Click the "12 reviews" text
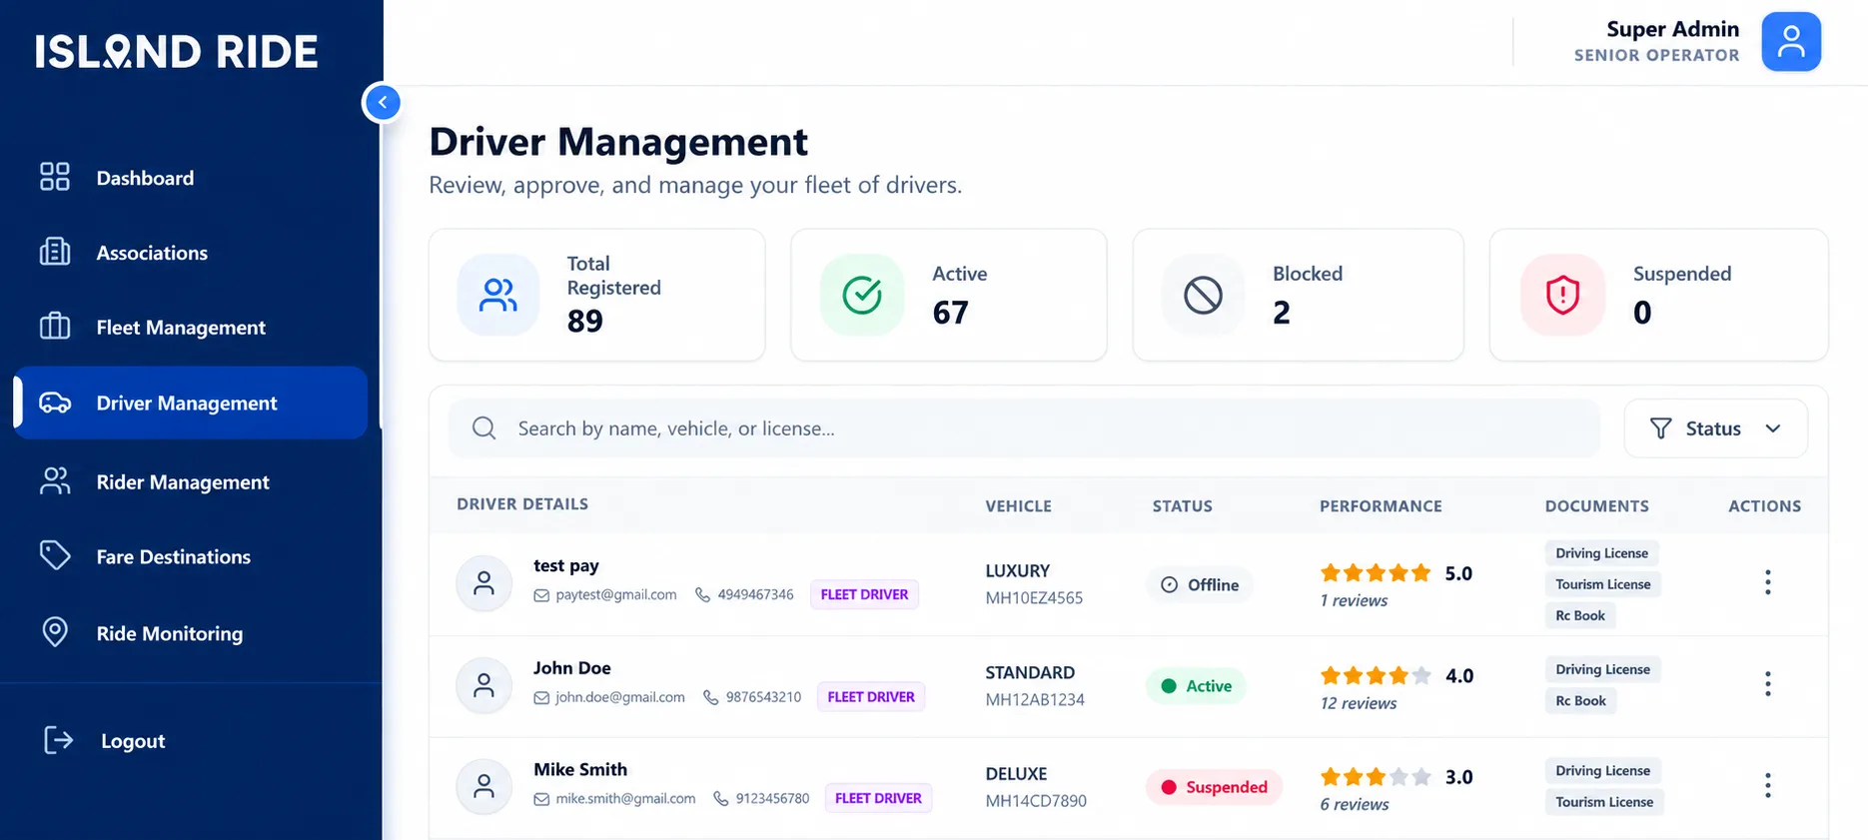The width and height of the screenshot is (1868, 840). click(1359, 703)
